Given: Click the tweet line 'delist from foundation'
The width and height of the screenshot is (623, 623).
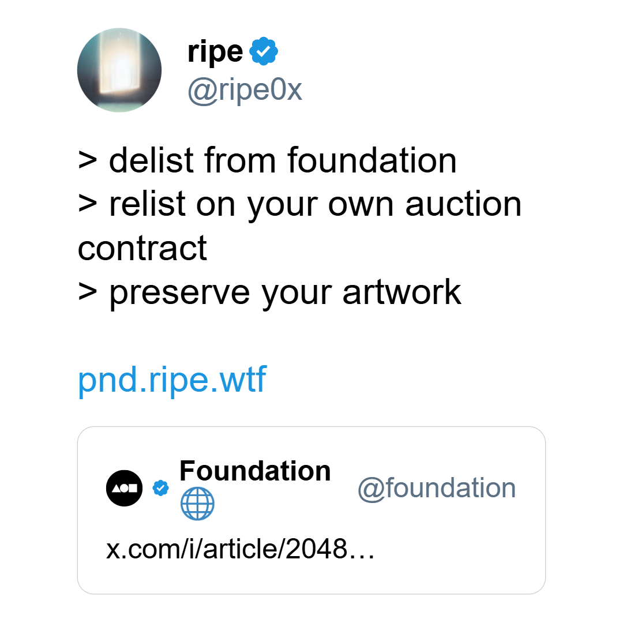Looking at the screenshot, I should coord(283,160).
